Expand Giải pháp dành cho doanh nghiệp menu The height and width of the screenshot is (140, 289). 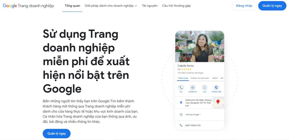[111, 6]
